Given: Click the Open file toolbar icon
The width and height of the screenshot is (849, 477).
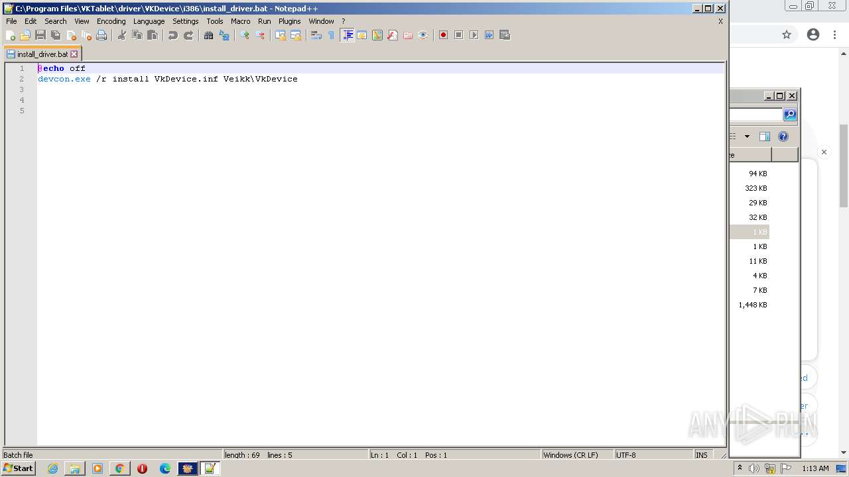Looking at the screenshot, I should 25,35.
